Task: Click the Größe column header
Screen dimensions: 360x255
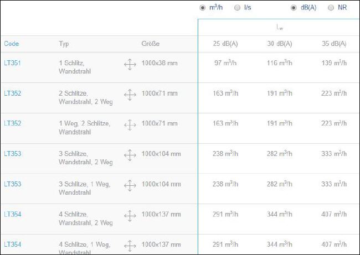Action: pyautogui.click(x=151, y=44)
